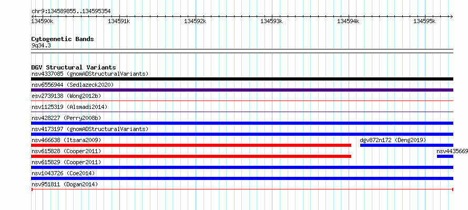This screenshot has width=468, height=210.
Task: Click the nsv6556944 purple variant bar
Action: 242,90
